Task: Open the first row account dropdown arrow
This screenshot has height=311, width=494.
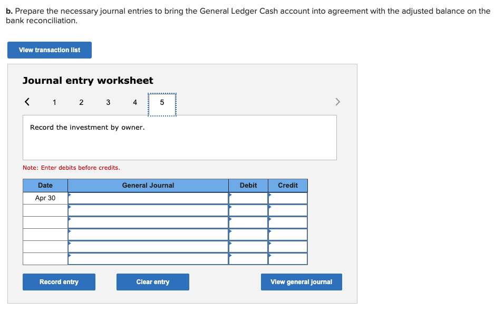Action: (x=69, y=198)
